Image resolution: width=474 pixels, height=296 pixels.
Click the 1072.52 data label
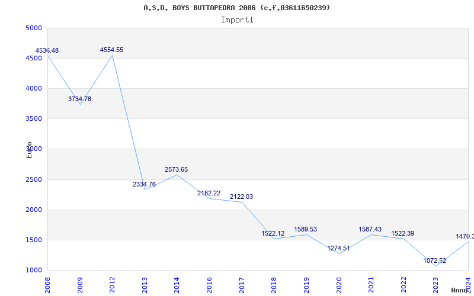pos(435,260)
